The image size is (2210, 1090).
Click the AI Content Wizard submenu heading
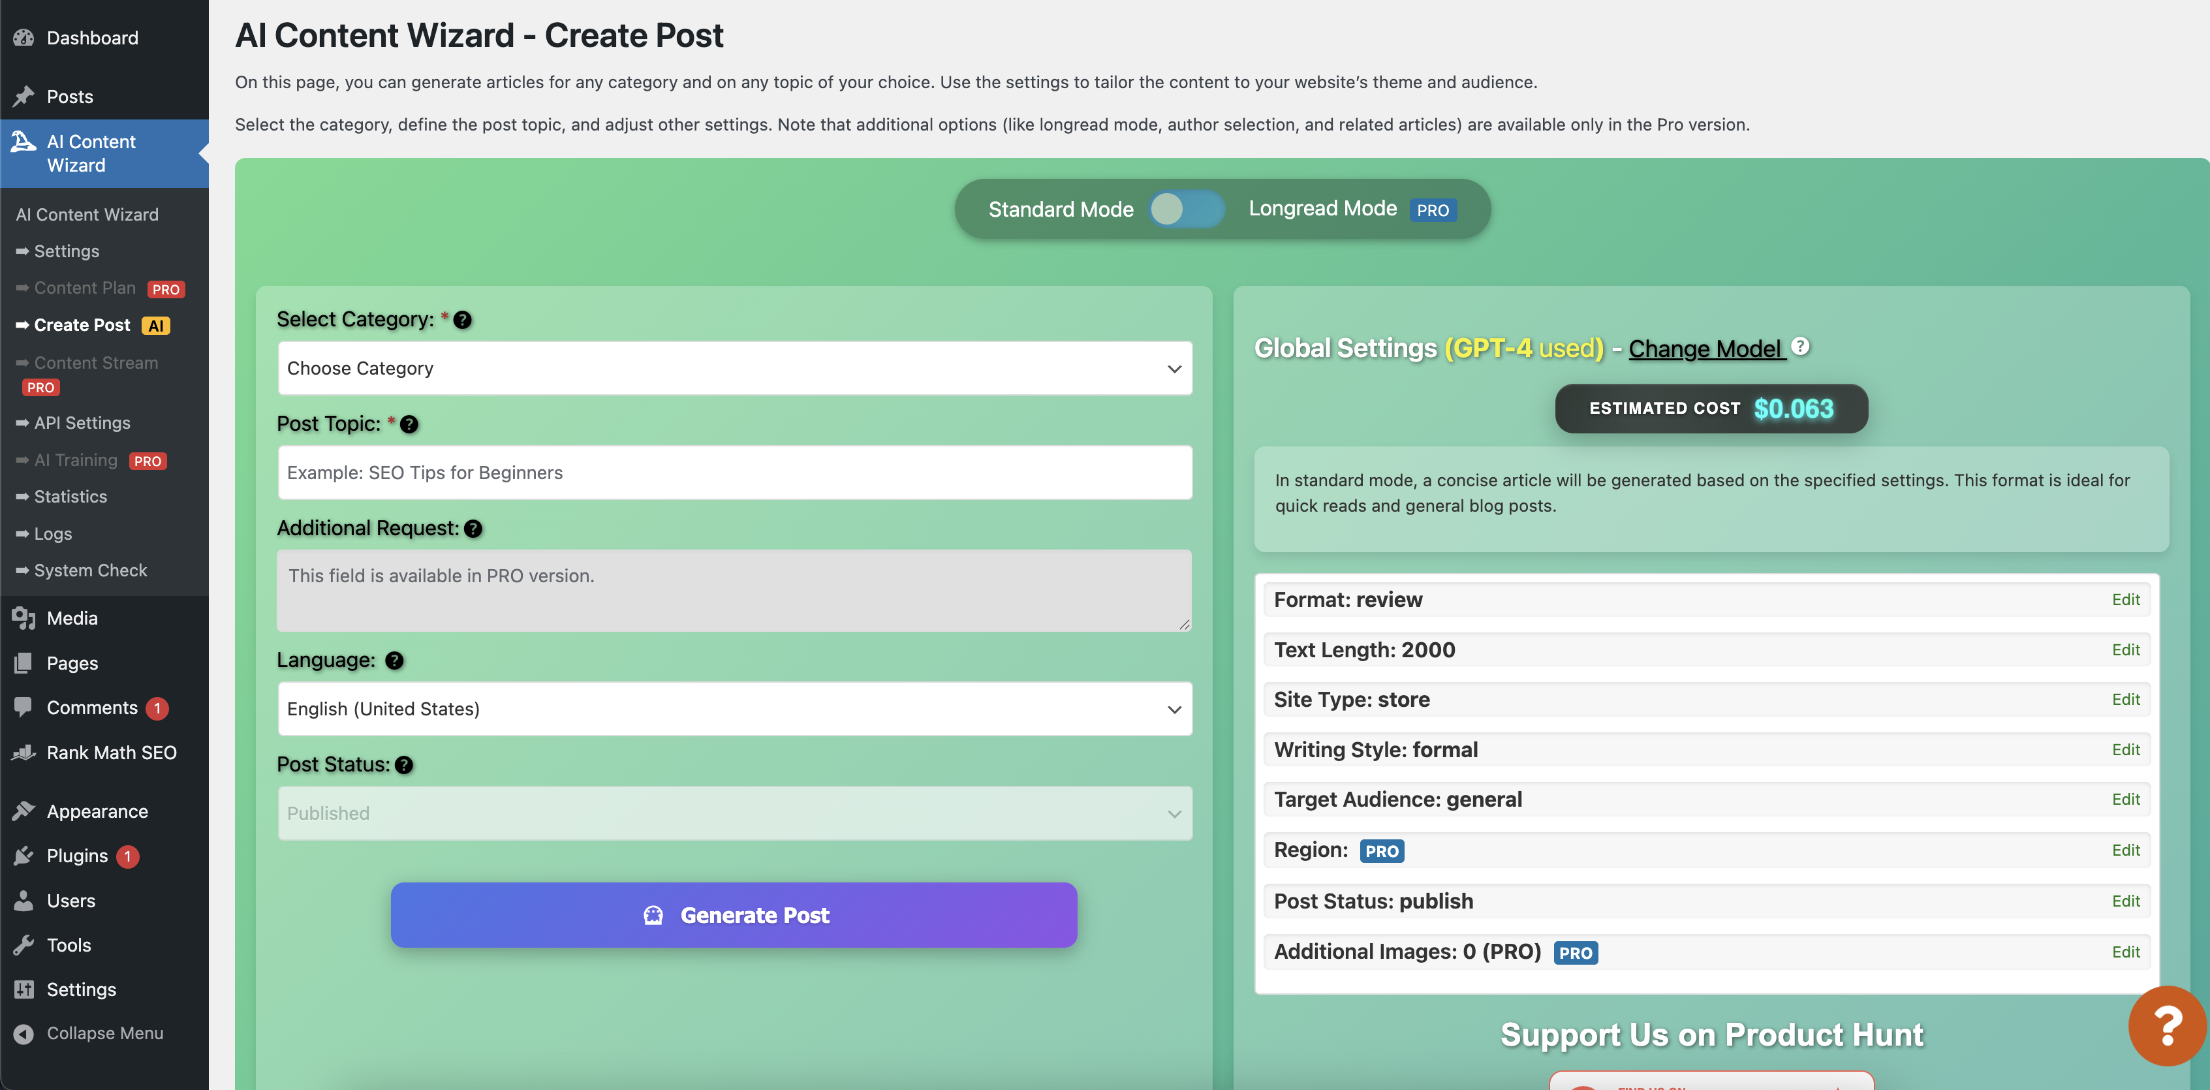tap(87, 214)
